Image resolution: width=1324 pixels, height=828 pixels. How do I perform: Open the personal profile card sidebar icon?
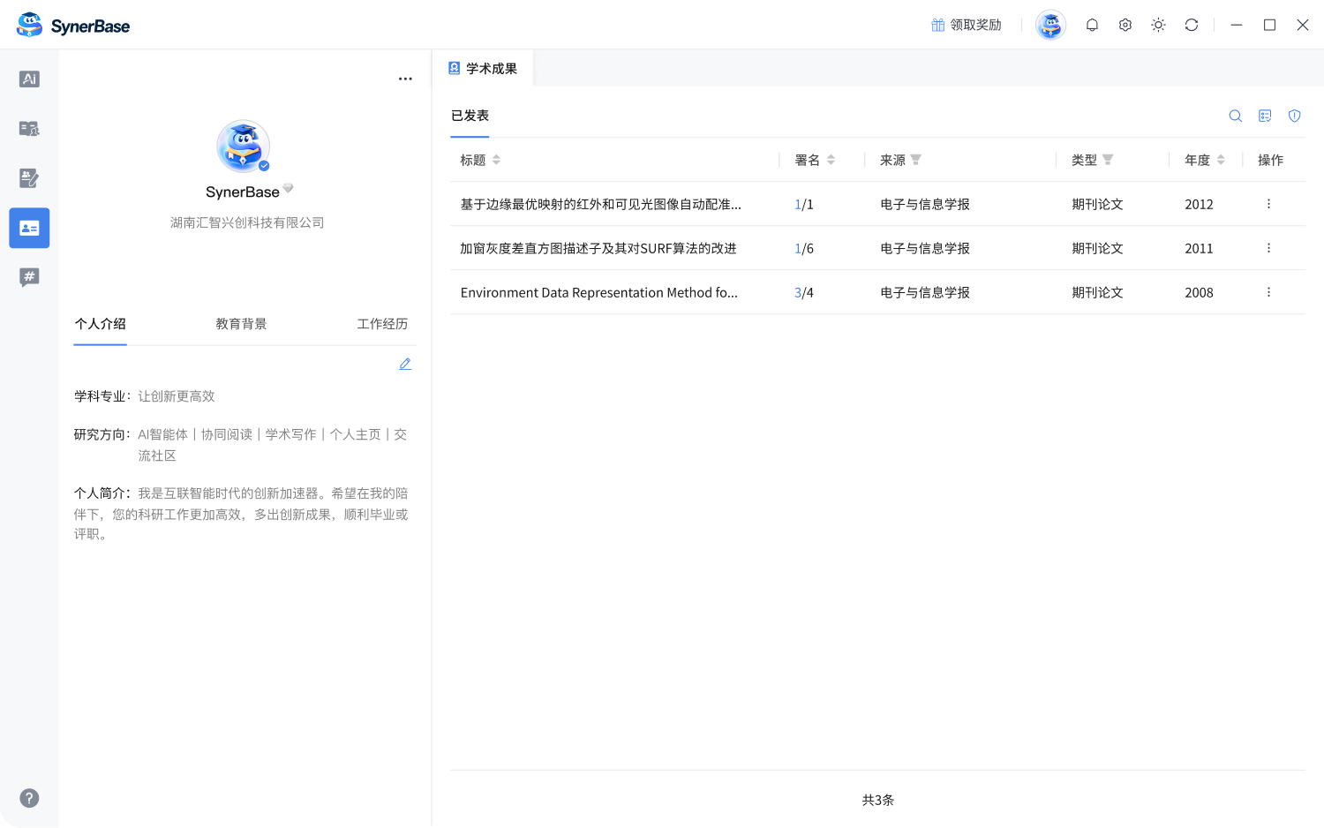pyautogui.click(x=29, y=228)
